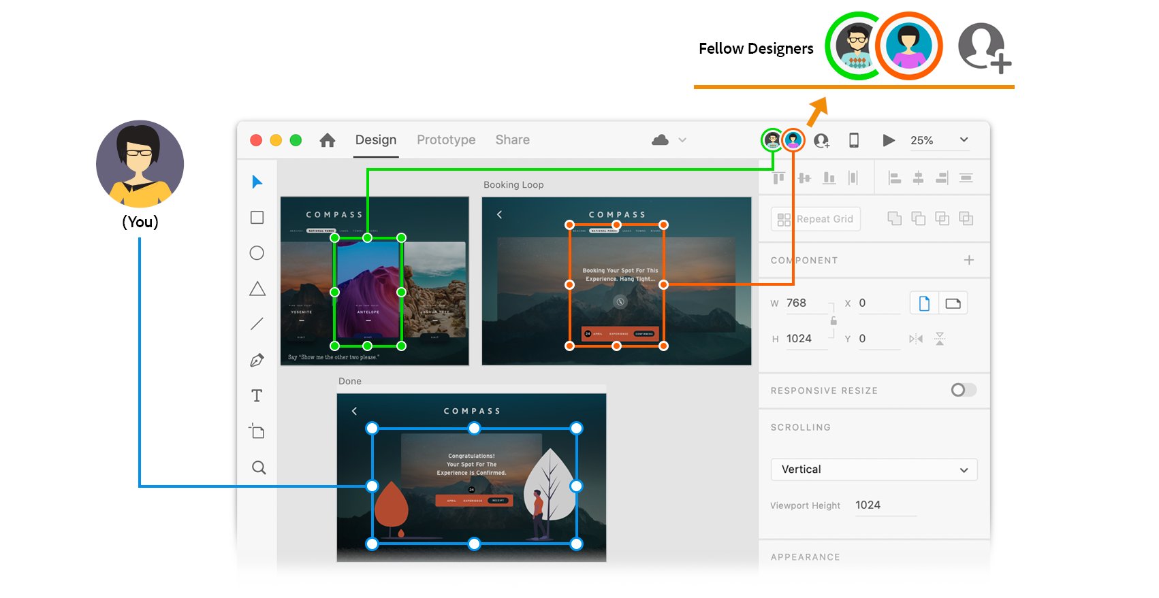This screenshot has height=598, width=1159.
Task: Select the Pen tool
Action: pos(257,360)
